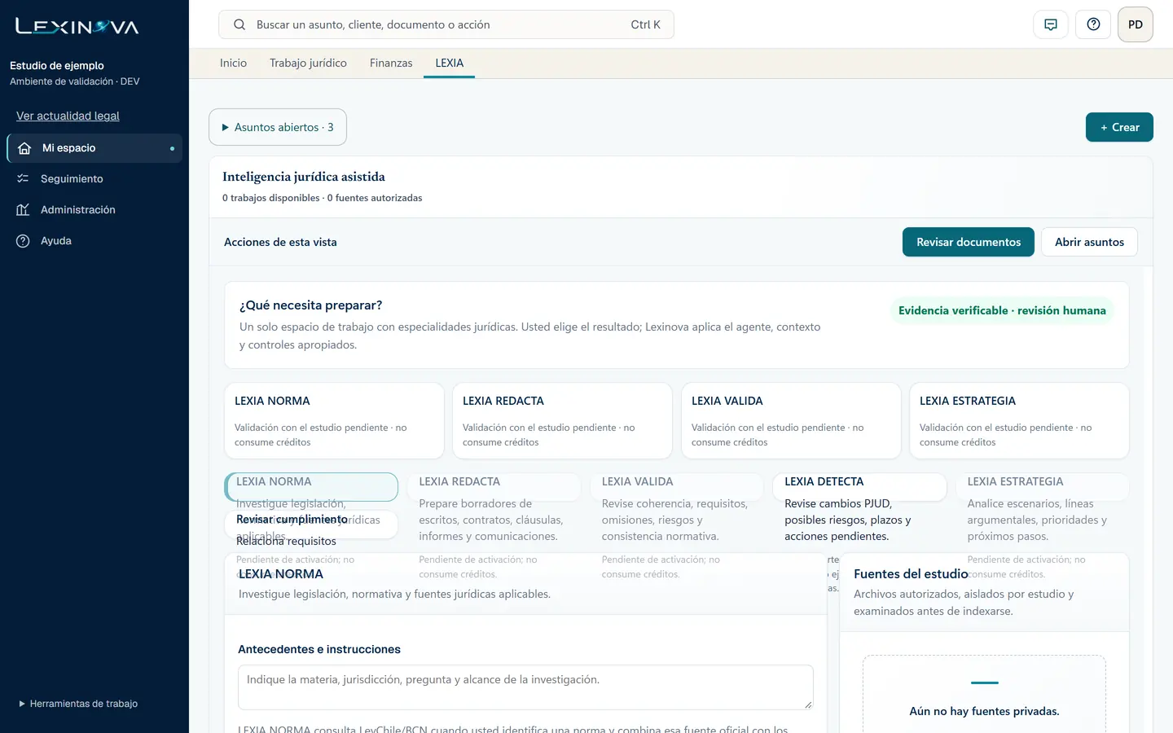Screen dimensions: 1173x733
Task: Expand Herramientas de trabajo
Action: (x=78, y=704)
